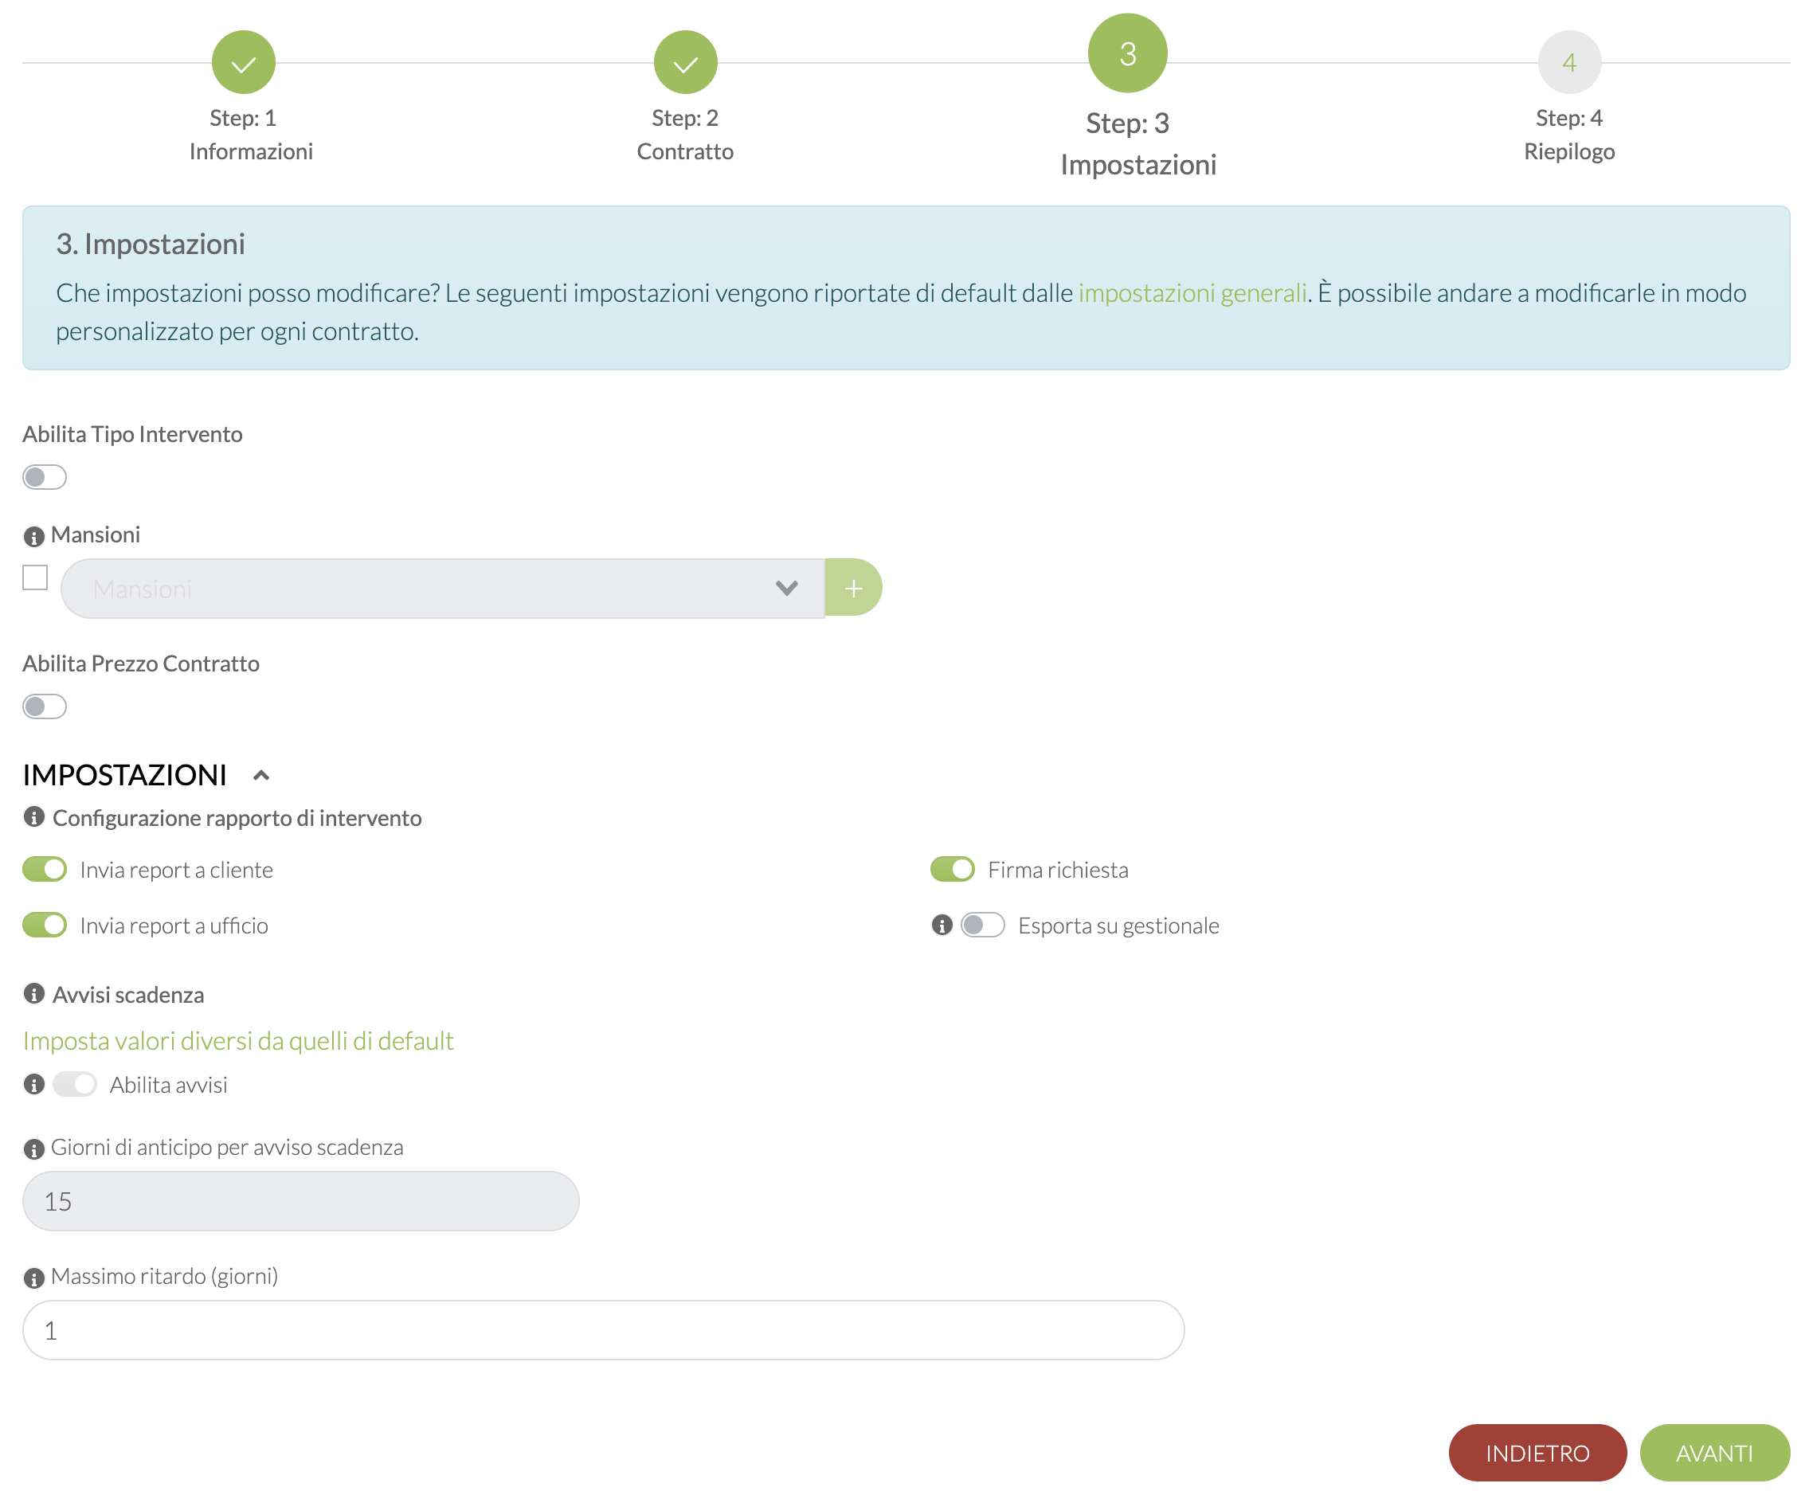Image resolution: width=1813 pixels, height=1491 pixels.
Task: Disable the Firma richiesta toggle
Action: click(952, 869)
